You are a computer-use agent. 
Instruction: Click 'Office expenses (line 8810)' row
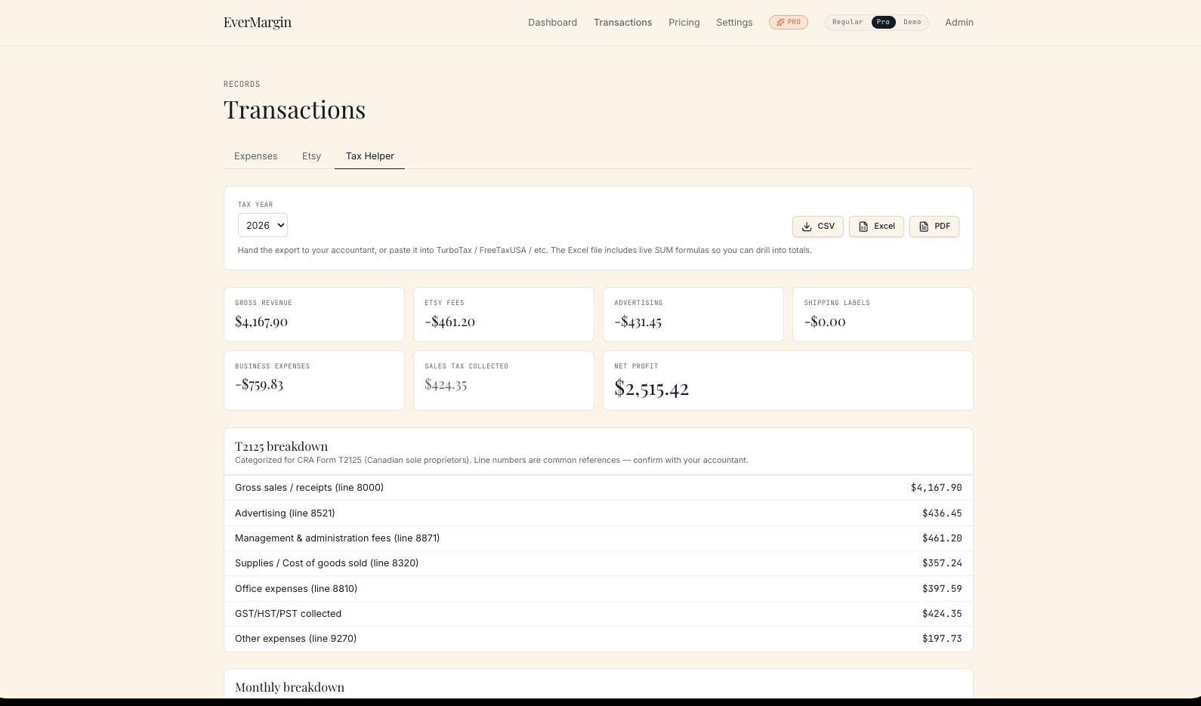tap(598, 589)
